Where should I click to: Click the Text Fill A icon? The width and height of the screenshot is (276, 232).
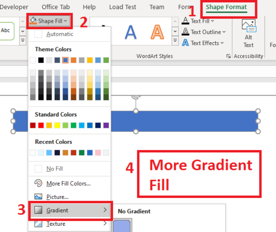coord(185,21)
